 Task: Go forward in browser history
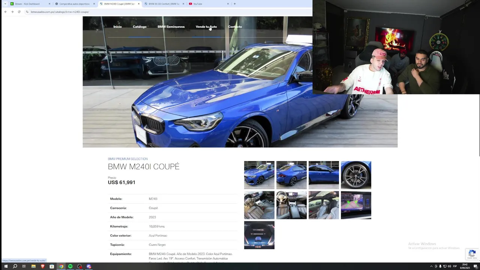click(12, 12)
